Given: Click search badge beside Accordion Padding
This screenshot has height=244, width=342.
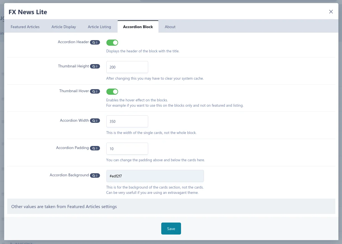Looking at the screenshot, I should click(x=95, y=148).
